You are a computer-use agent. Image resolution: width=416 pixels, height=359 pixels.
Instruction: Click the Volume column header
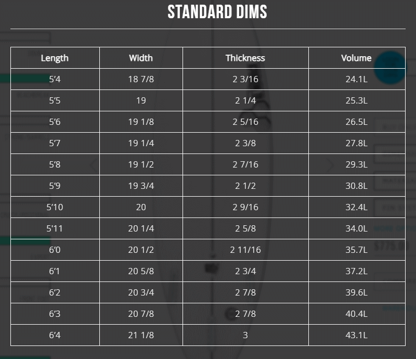click(356, 58)
